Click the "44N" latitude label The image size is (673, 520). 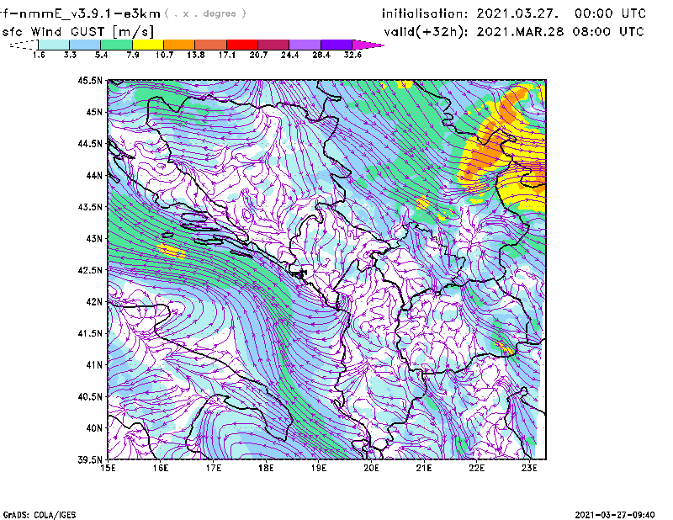pyautogui.click(x=94, y=175)
